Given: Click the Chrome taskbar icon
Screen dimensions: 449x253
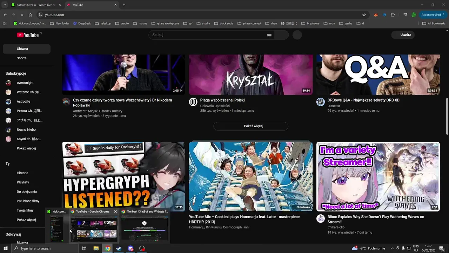Looking at the screenshot, I should 107,248.
